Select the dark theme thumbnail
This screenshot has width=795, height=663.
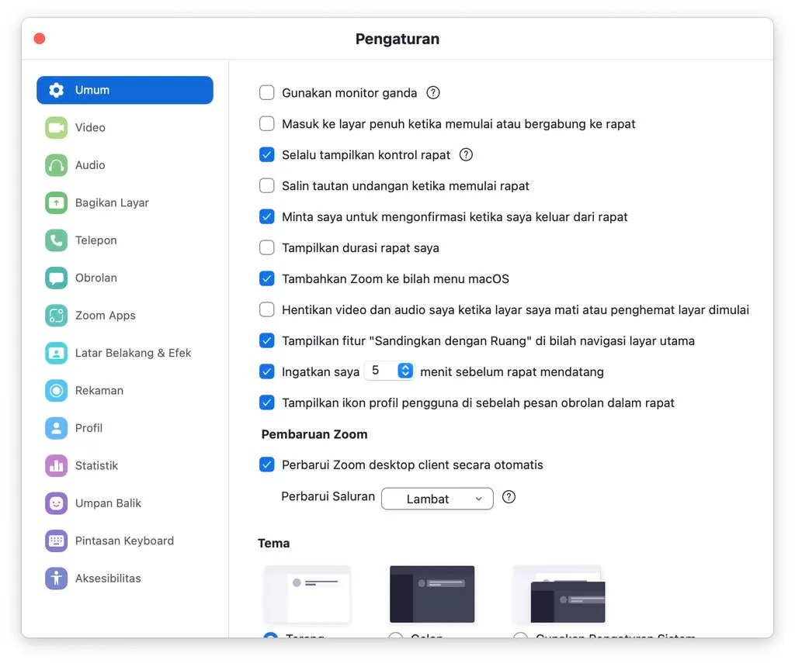[x=432, y=593]
